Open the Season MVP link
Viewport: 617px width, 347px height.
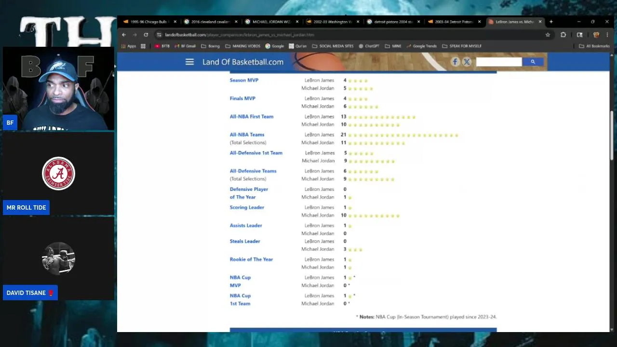pos(244,80)
